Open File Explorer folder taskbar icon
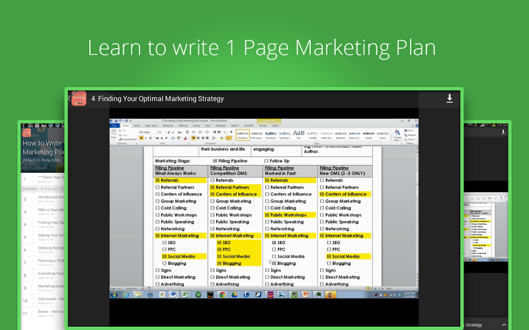 138,294
